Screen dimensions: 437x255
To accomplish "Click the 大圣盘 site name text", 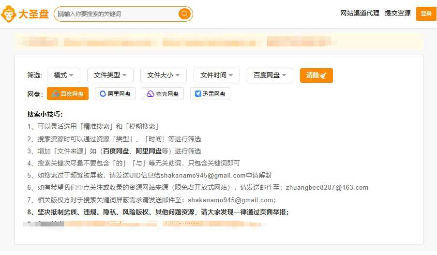I will [x=33, y=14].
